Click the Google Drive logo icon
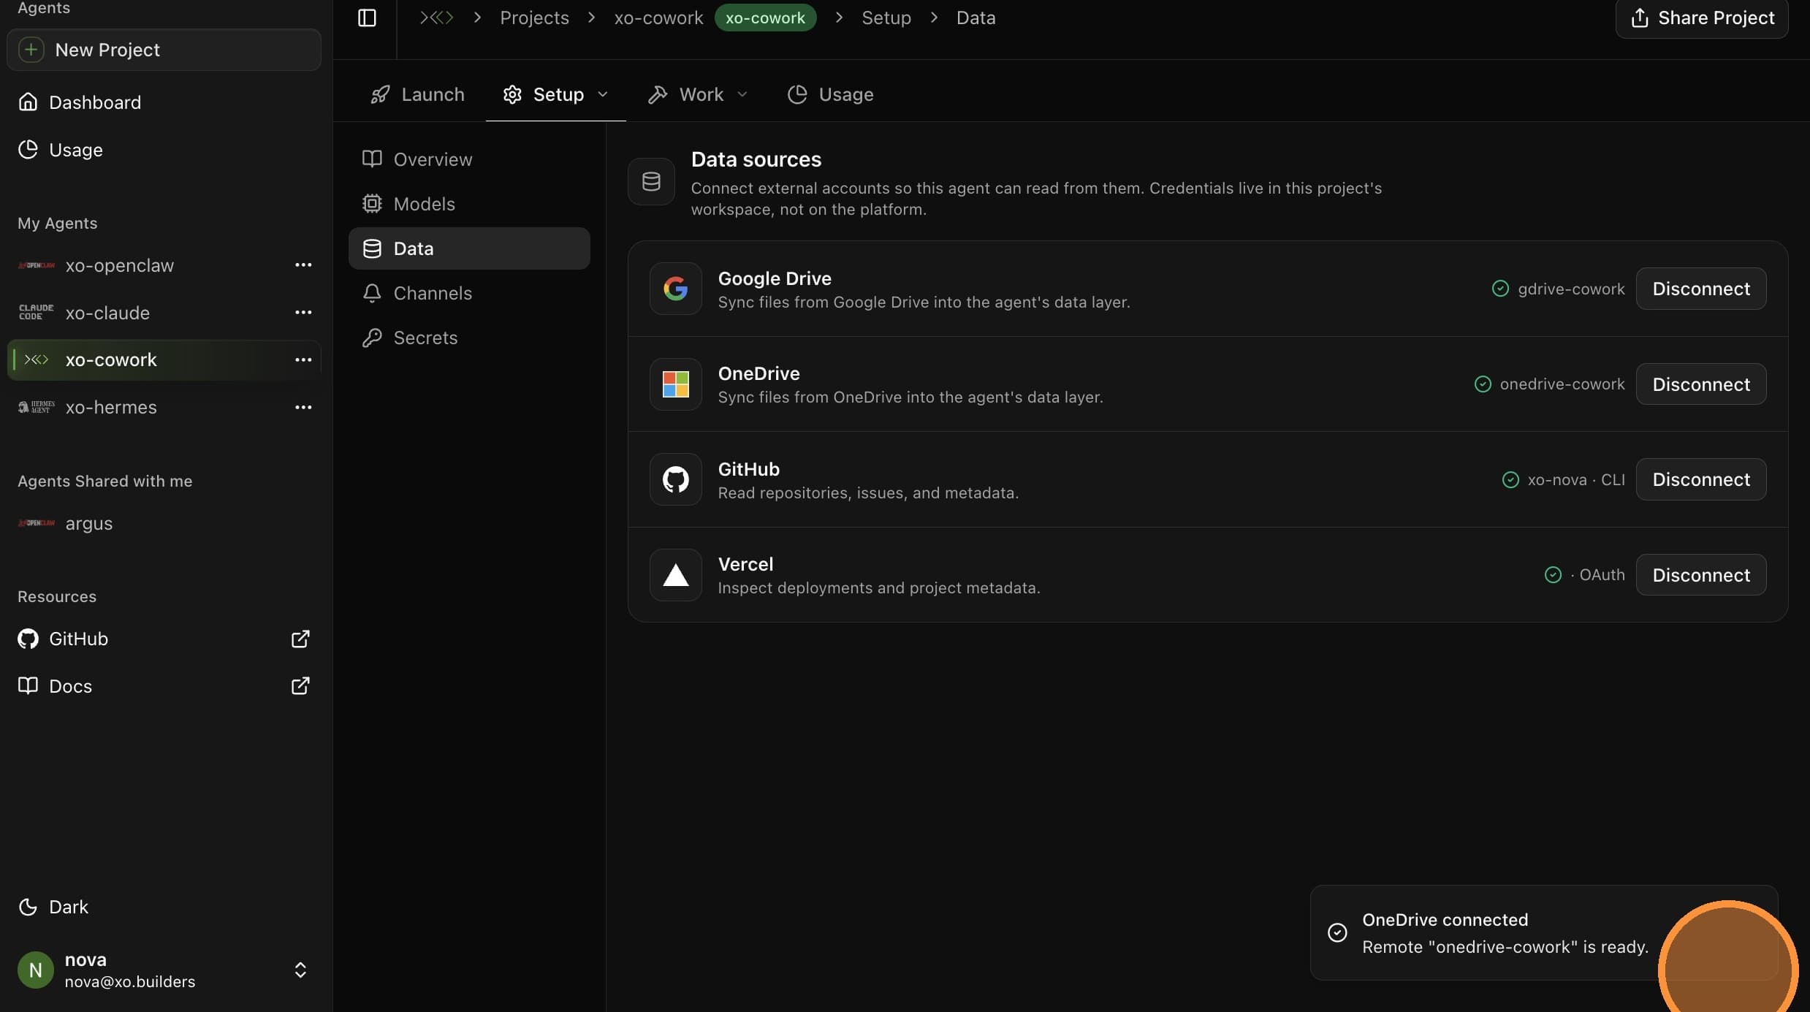This screenshot has height=1012, width=1810. pos(676,289)
